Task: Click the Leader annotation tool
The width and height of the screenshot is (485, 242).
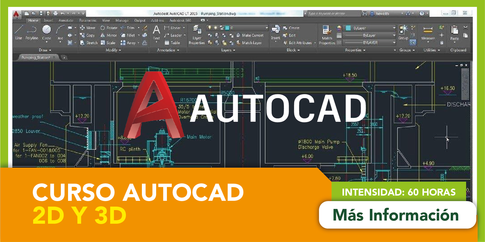Action: [x=173, y=35]
